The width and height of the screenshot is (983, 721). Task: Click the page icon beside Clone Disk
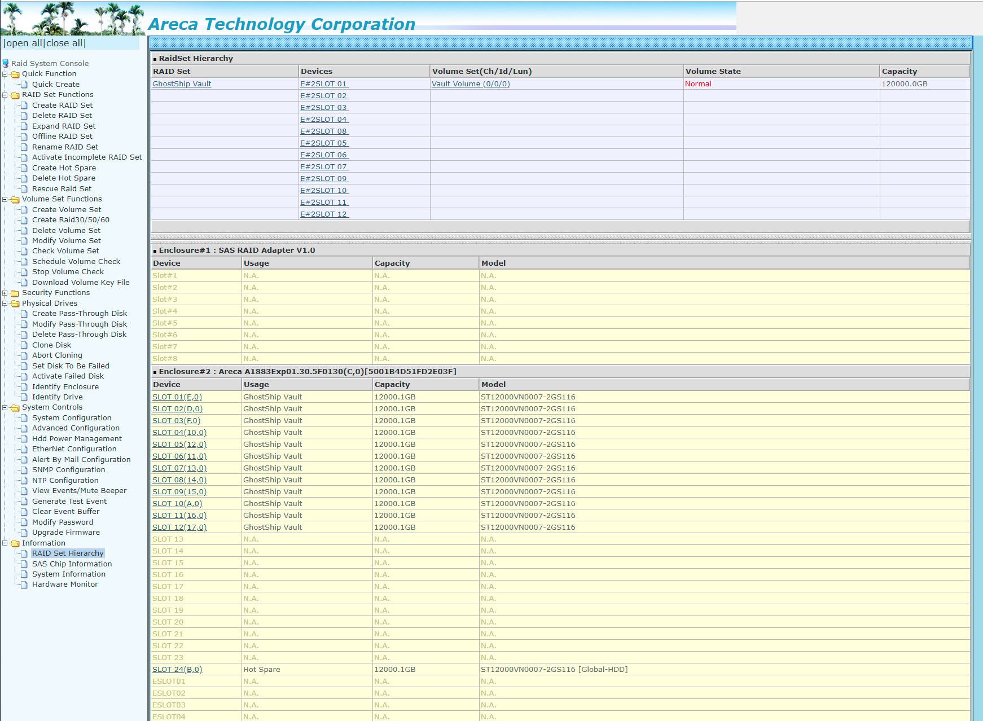[x=24, y=345]
